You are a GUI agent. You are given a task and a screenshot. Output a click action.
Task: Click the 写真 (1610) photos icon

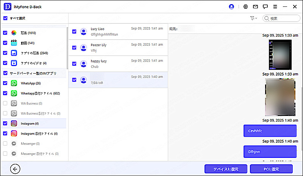(14, 33)
